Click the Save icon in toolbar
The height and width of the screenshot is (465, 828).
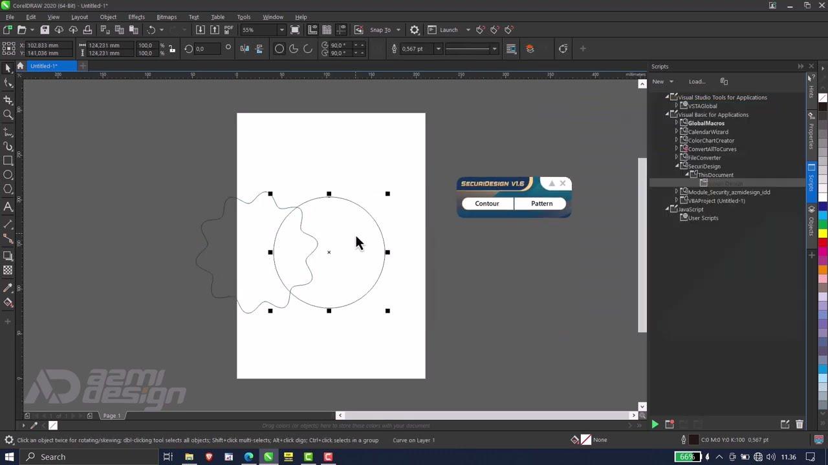click(x=45, y=30)
